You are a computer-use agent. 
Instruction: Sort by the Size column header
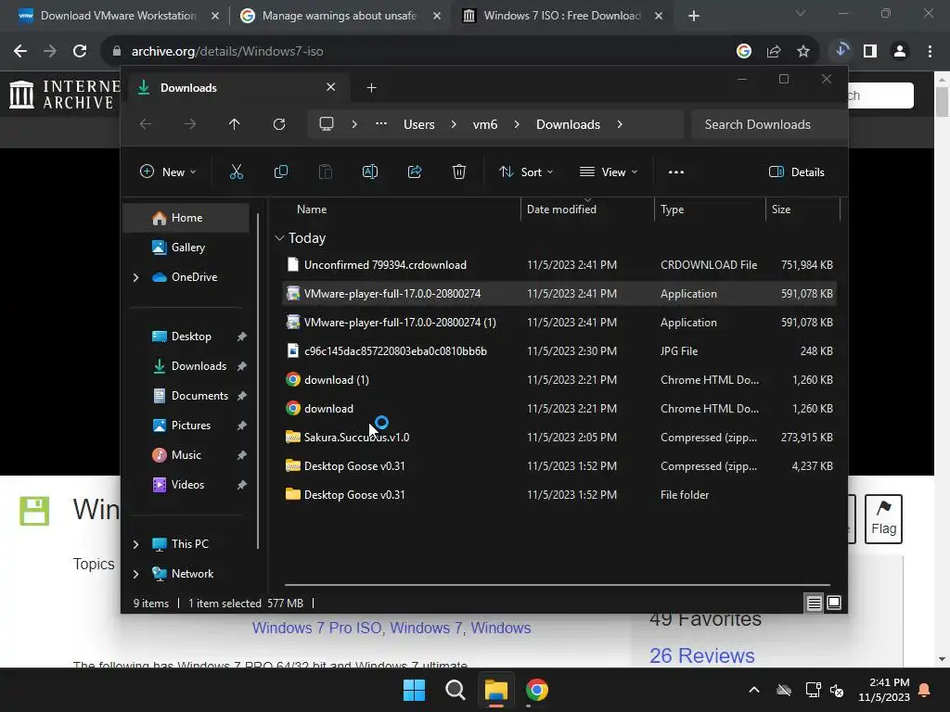pyautogui.click(x=802, y=210)
